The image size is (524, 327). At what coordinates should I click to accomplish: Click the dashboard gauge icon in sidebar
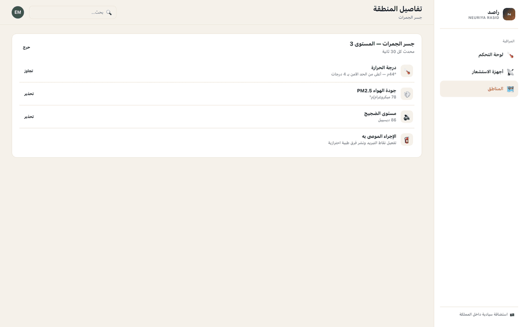pyautogui.click(x=510, y=55)
